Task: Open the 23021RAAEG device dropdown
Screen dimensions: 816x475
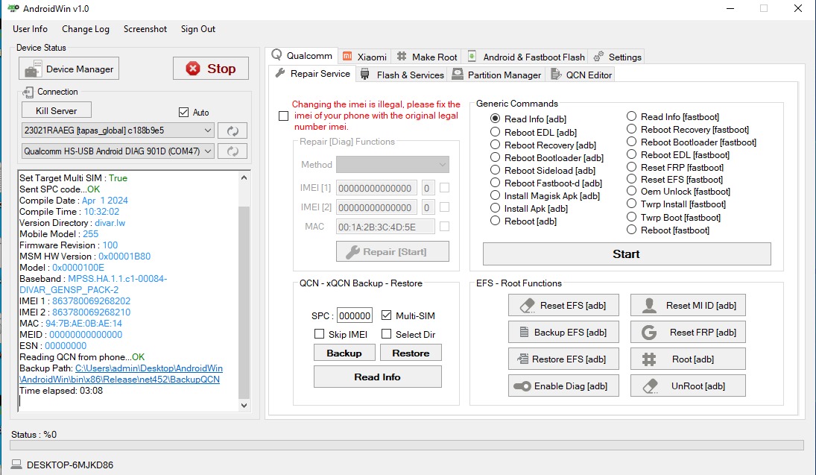Action: click(118, 130)
